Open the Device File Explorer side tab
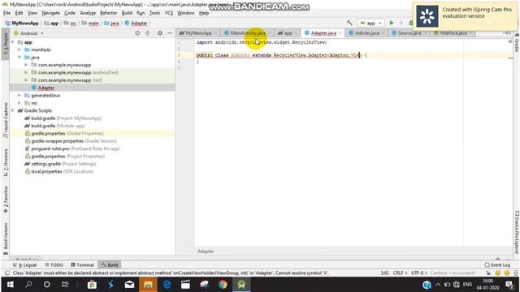 point(517,233)
